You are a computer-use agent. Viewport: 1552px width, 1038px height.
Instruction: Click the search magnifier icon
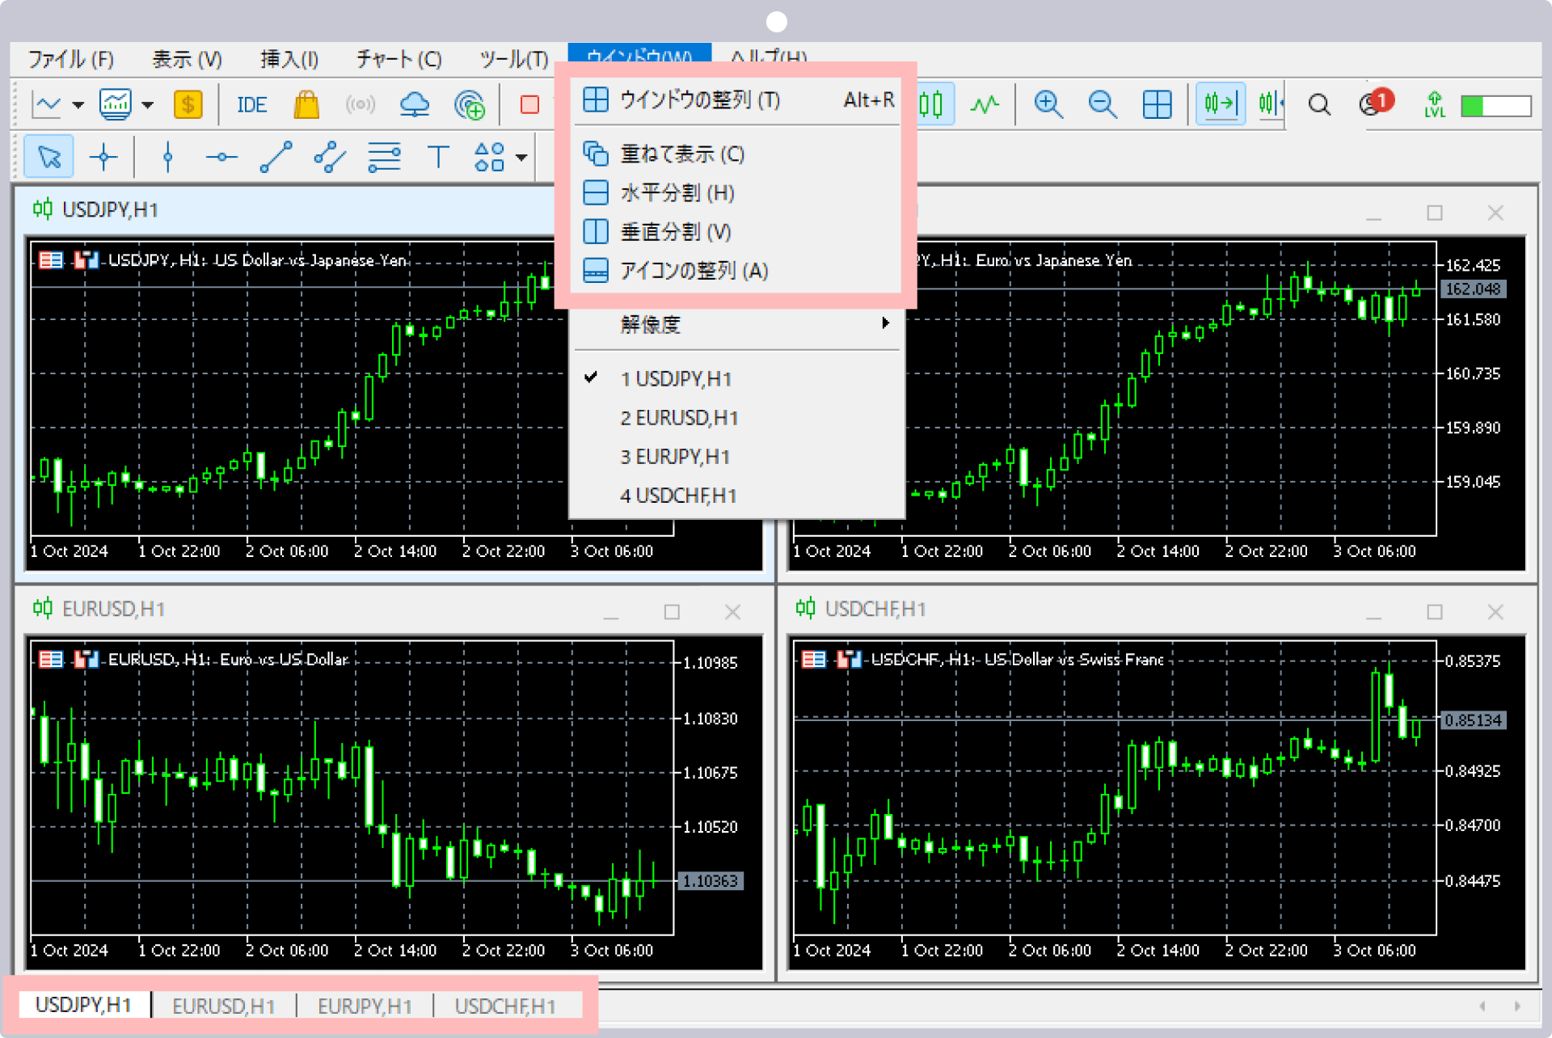[1319, 104]
